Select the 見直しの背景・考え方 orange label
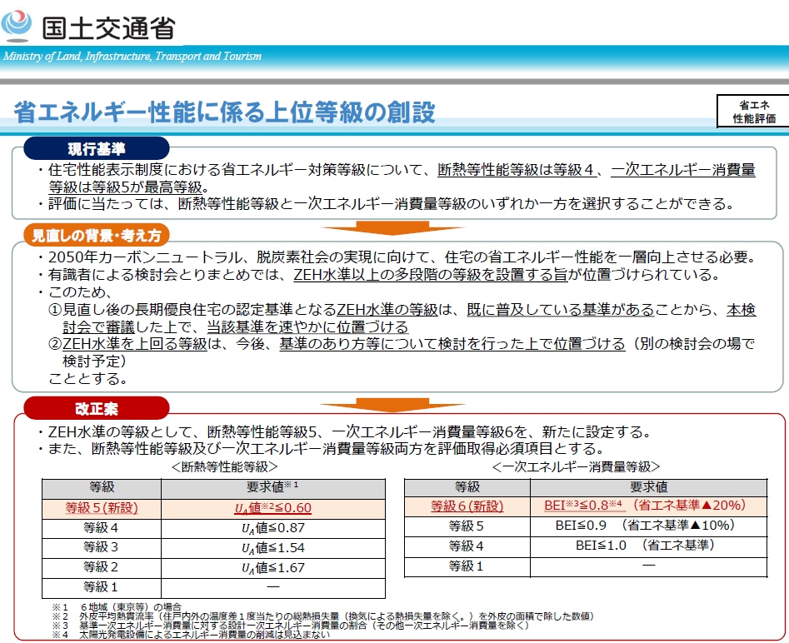This screenshot has width=789, height=643. (96, 235)
